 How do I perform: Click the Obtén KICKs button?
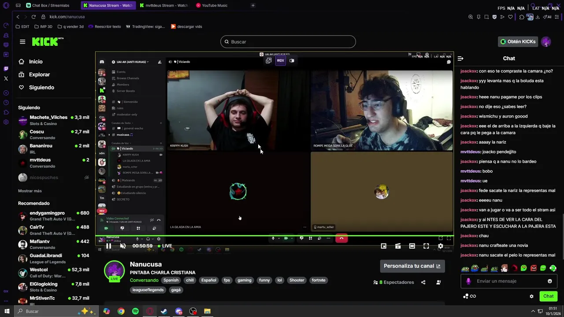pos(518,42)
